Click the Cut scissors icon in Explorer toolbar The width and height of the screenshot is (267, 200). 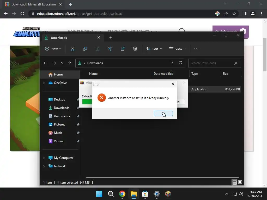coord(72,49)
